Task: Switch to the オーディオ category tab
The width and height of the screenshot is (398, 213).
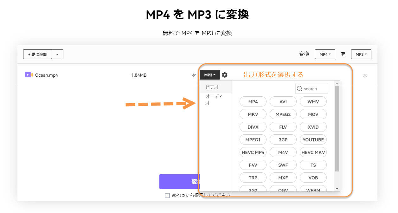Action: tap(214, 100)
